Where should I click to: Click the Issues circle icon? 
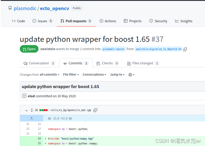pos(34,21)
